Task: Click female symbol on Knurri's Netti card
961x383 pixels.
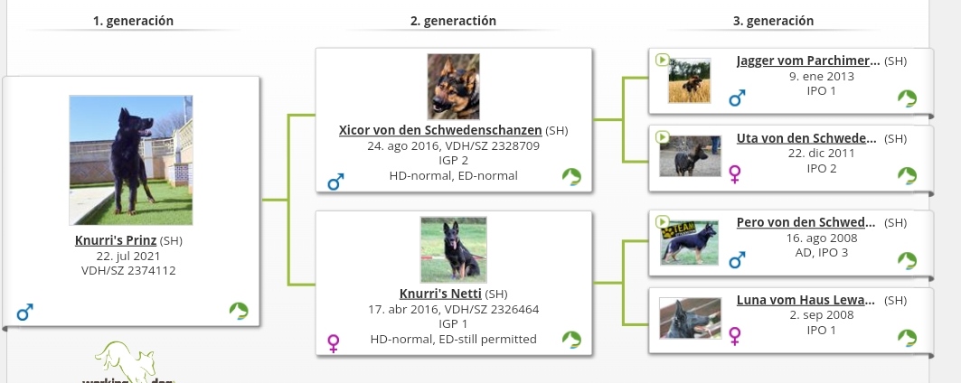Action: pos(334,343)
